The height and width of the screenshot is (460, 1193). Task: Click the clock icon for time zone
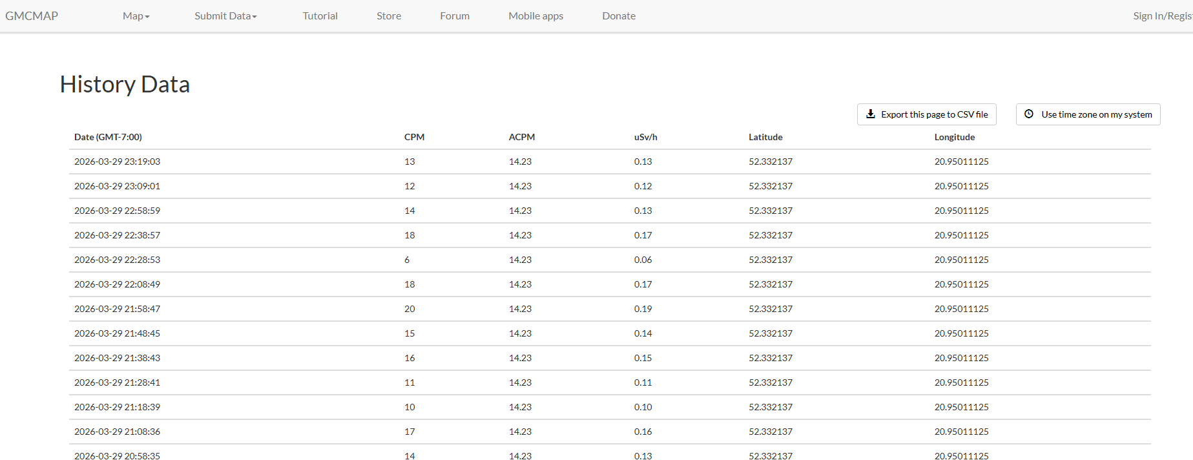pos(1029,114)
